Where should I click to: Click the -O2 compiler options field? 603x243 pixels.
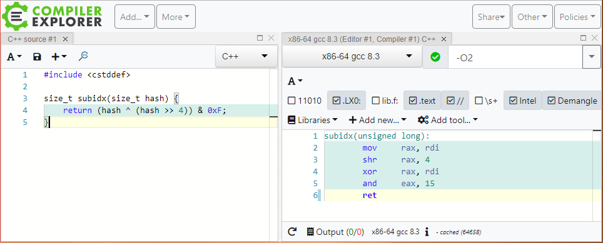click(x=515, y=57)
